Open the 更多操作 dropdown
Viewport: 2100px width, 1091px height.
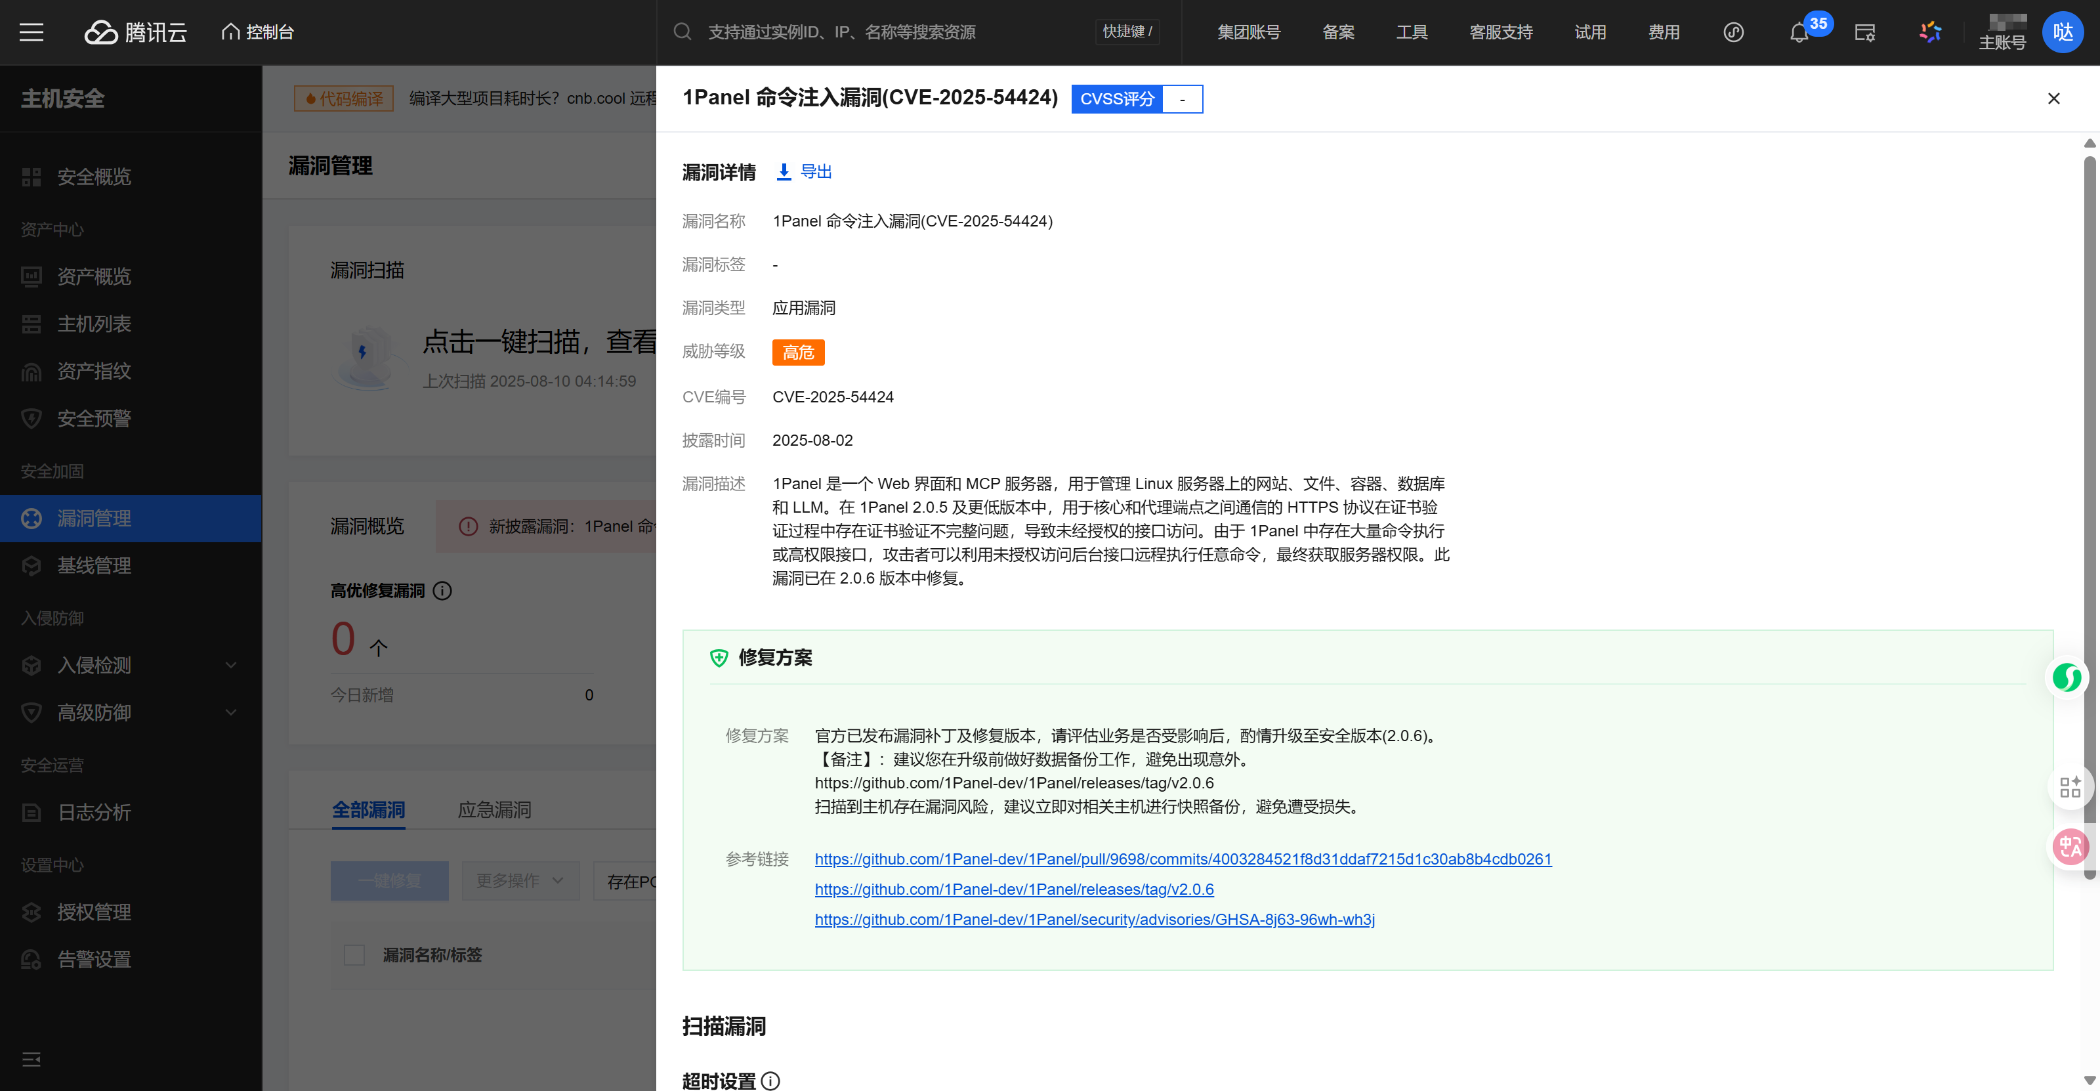point(520,881)
